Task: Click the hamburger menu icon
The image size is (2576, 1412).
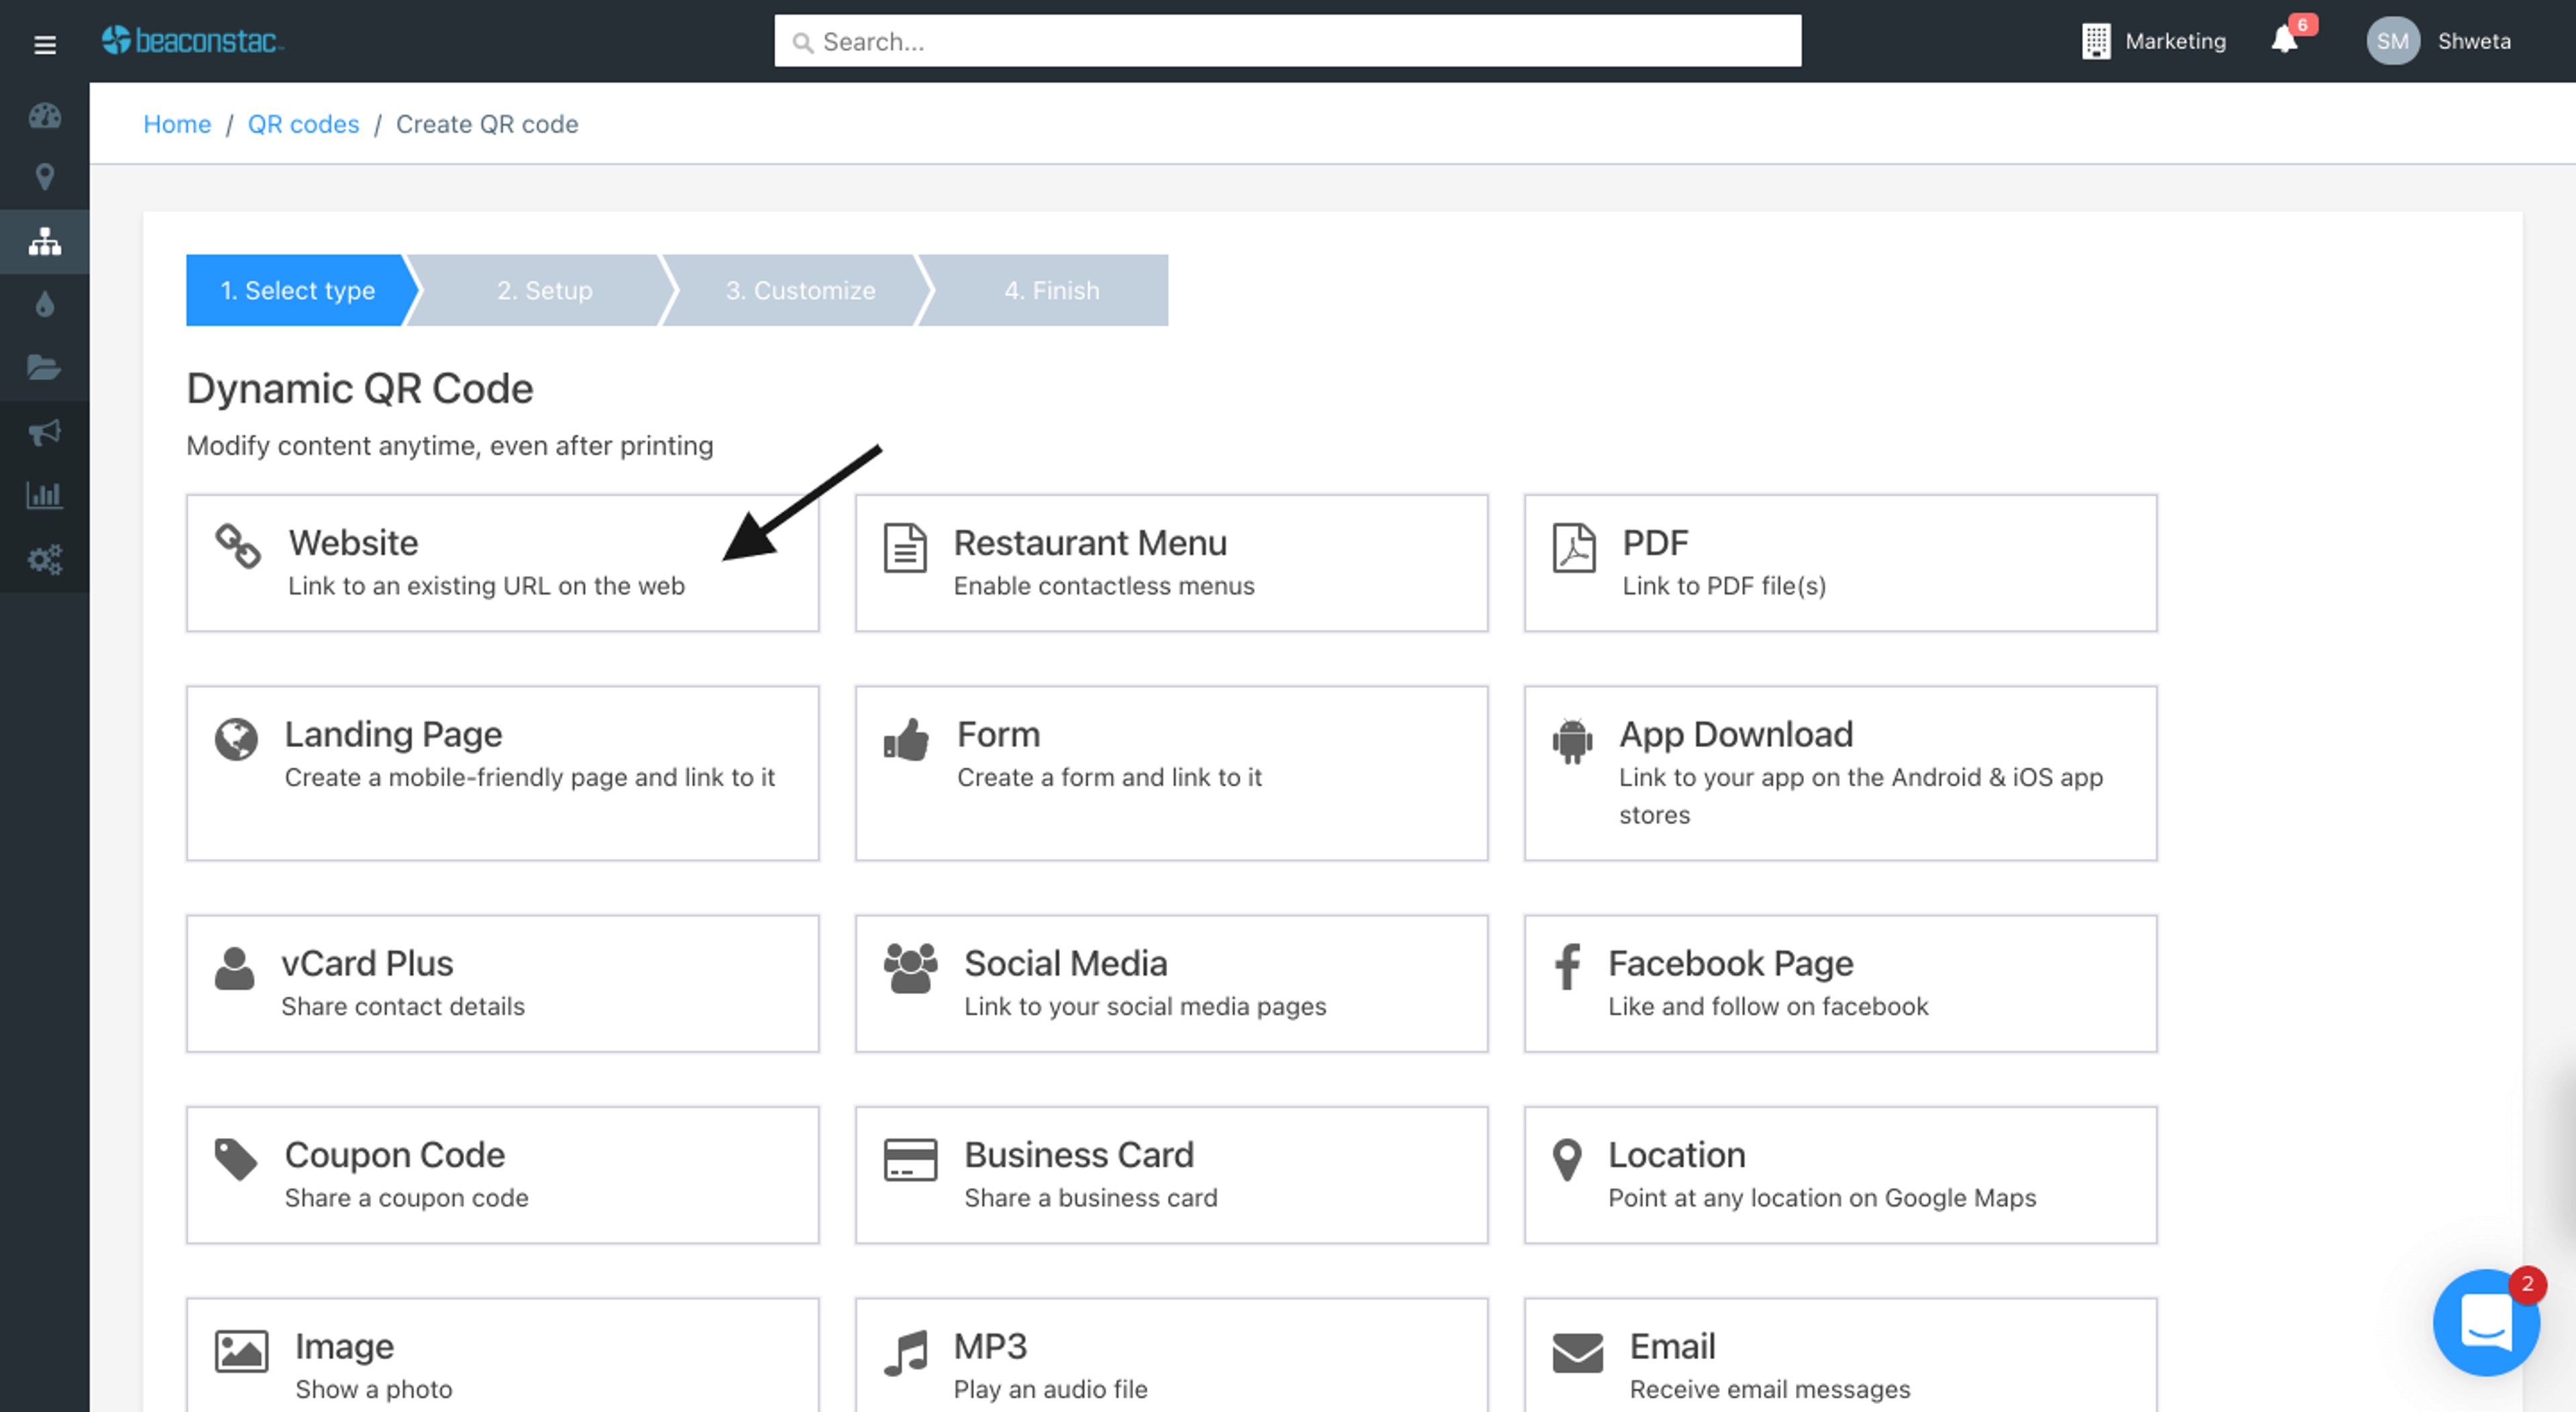Action: [x=44, y=44]
